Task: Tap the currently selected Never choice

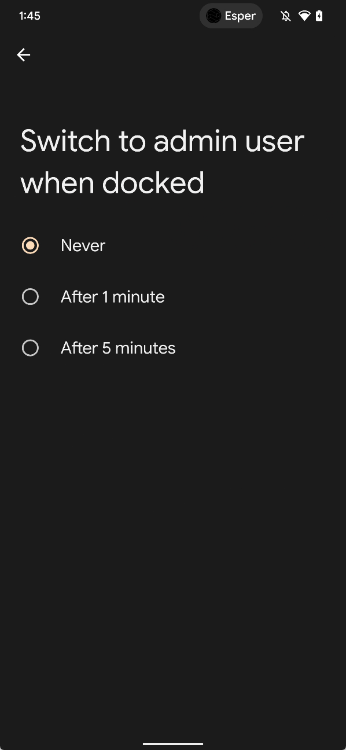Action: click(30, 245)
